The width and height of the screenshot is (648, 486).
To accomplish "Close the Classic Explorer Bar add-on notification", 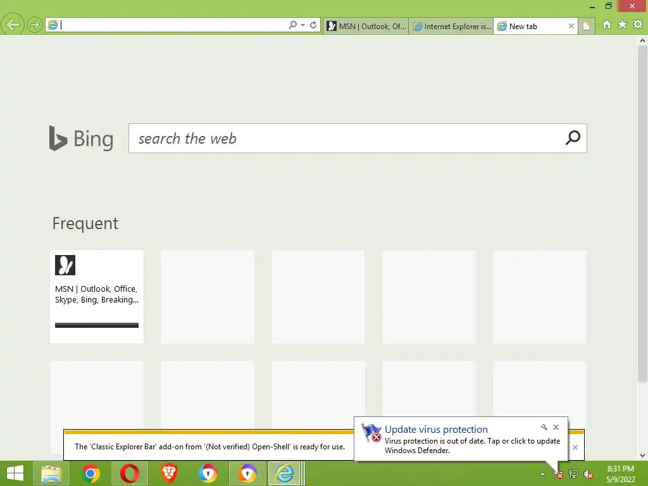I will tap(575, 447).
